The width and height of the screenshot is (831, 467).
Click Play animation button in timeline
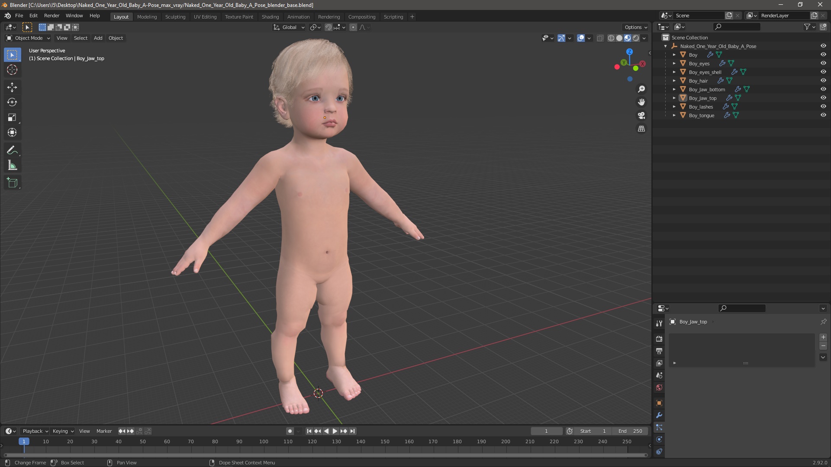335,431
